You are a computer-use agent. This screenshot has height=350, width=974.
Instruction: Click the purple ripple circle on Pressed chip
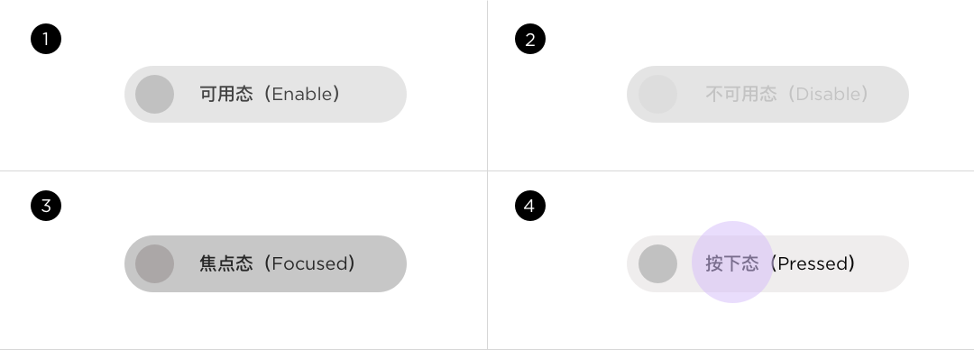pyautogui.click(x=732, y=262)
